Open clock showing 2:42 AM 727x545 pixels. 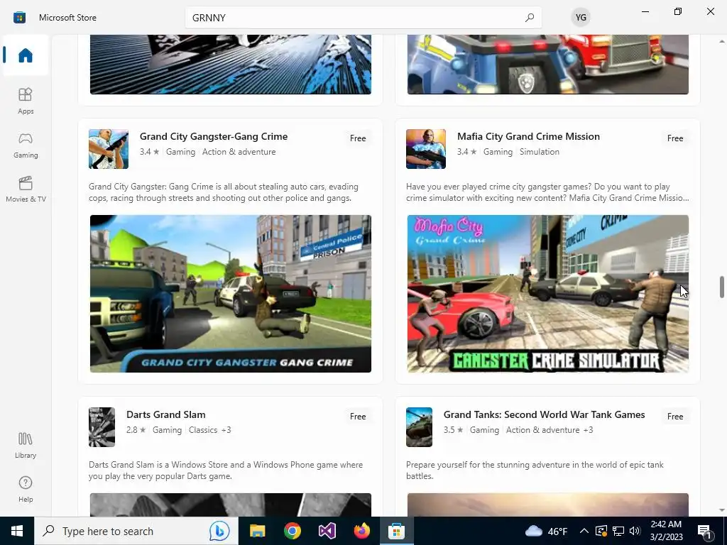666,531
